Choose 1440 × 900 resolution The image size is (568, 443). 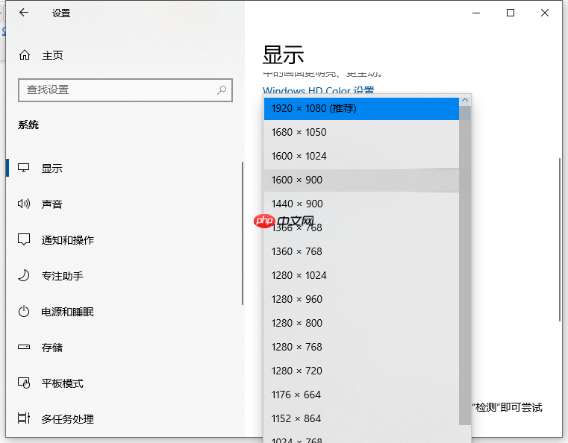361,204
